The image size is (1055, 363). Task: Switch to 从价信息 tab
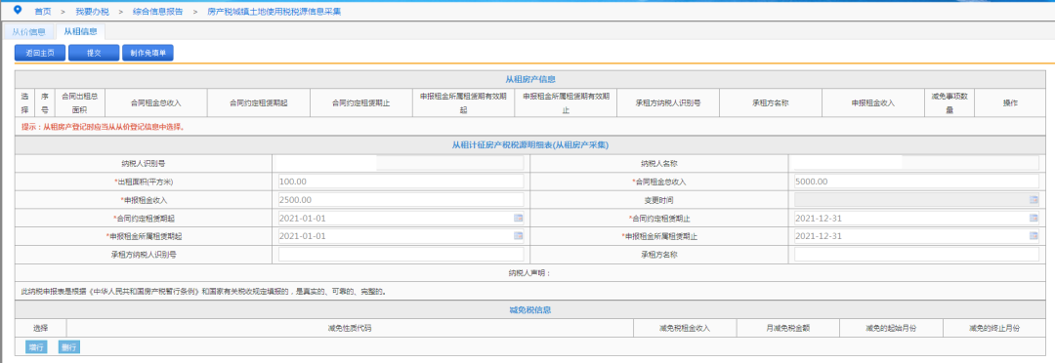pyautogui.click(x=29, y=31)
